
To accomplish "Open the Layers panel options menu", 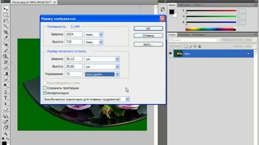I will [255, 35].
